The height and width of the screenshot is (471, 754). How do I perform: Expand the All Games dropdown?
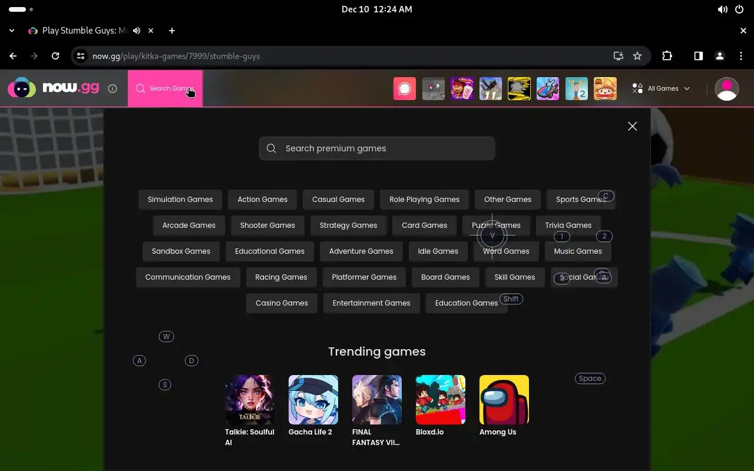point(661,88)
